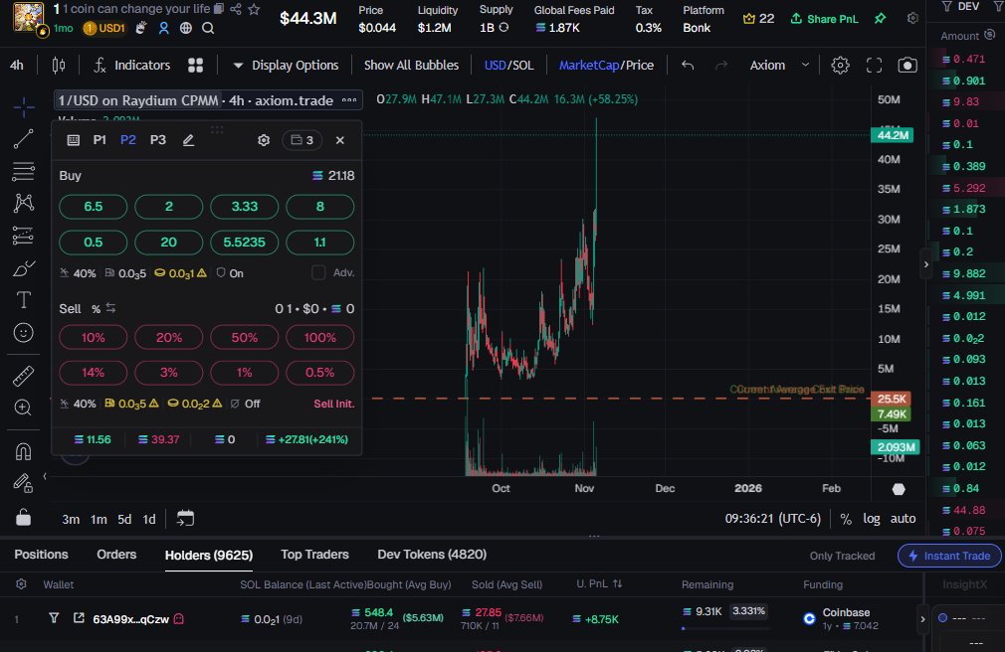This screenshot has height=652, width=1005.
Task: Open wallet 63A99x..qCzw in explorer
Action: pyautogui.click(x=79, y=618)
